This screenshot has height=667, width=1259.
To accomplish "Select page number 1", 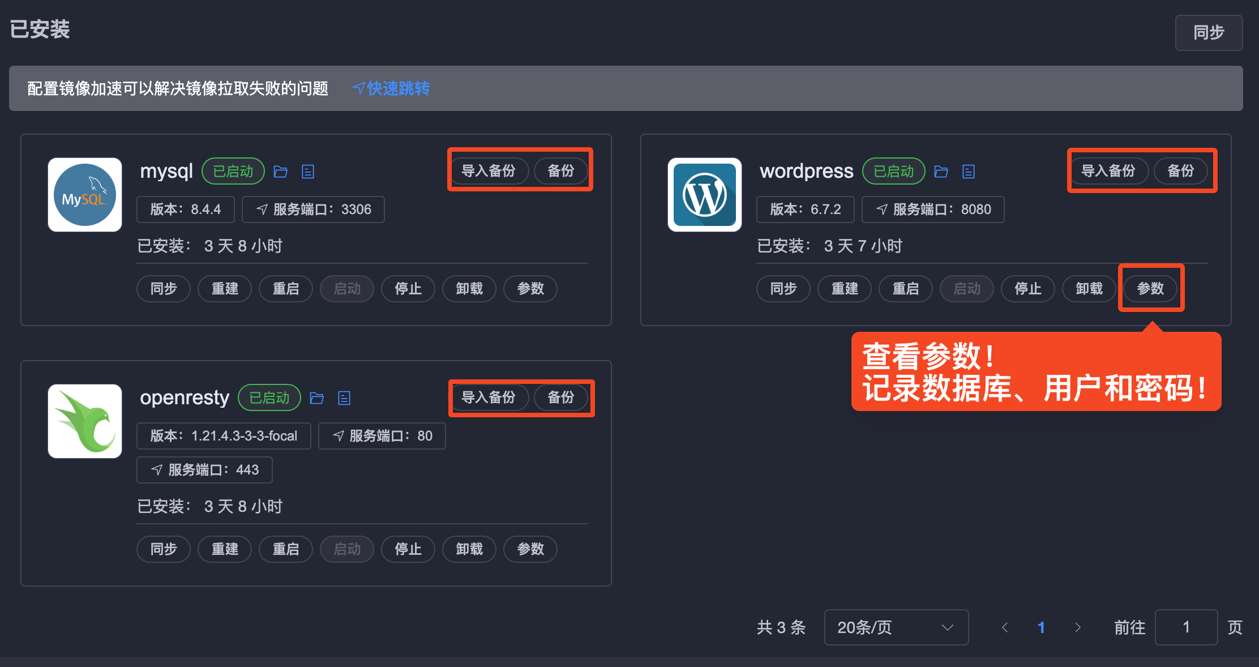I will pyautogui.click(x=1041, y=627).
